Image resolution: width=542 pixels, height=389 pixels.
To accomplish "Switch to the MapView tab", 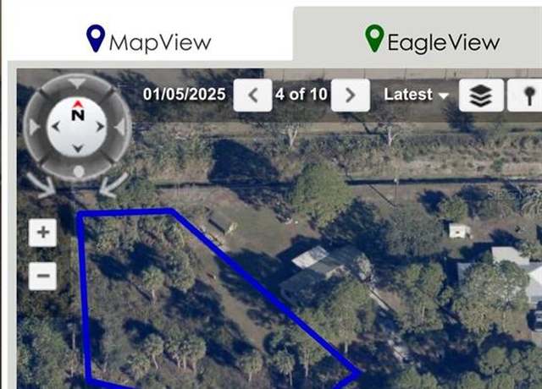I will 149,39.
